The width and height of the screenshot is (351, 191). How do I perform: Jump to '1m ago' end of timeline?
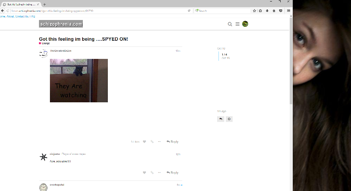pyautogui.click(x=222, y=111)
